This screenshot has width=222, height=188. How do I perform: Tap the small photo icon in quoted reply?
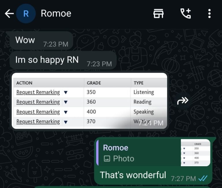click(x=107, y=159)
